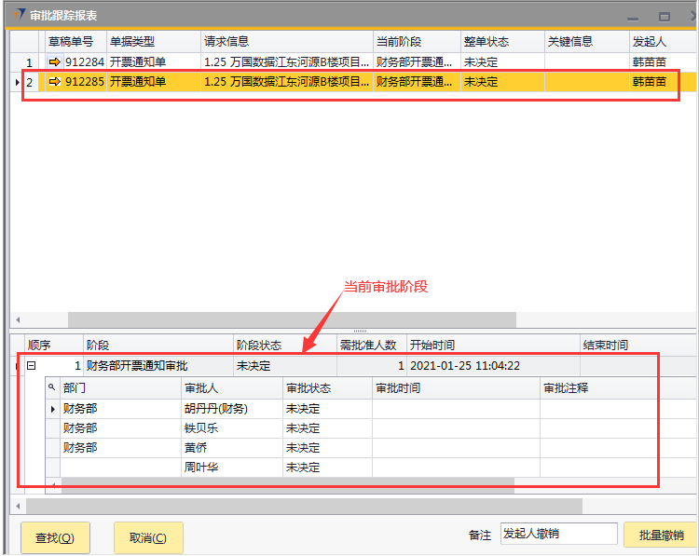Close the 审批跟踪报表 window
699x556 pixels.
[x=689, y=17]
